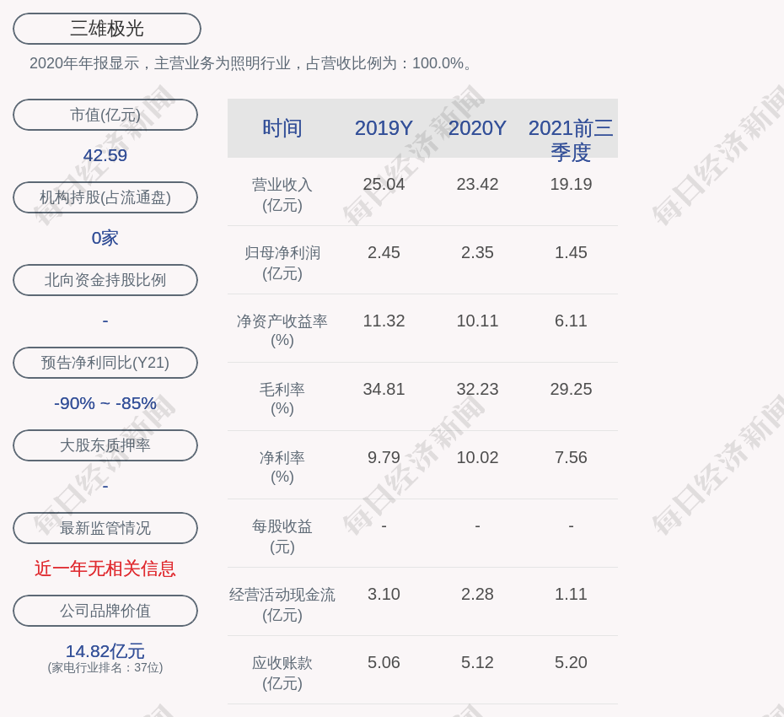Open the 北向资金持股比例 label pill
784x717 pixels.
coord(105,280)
